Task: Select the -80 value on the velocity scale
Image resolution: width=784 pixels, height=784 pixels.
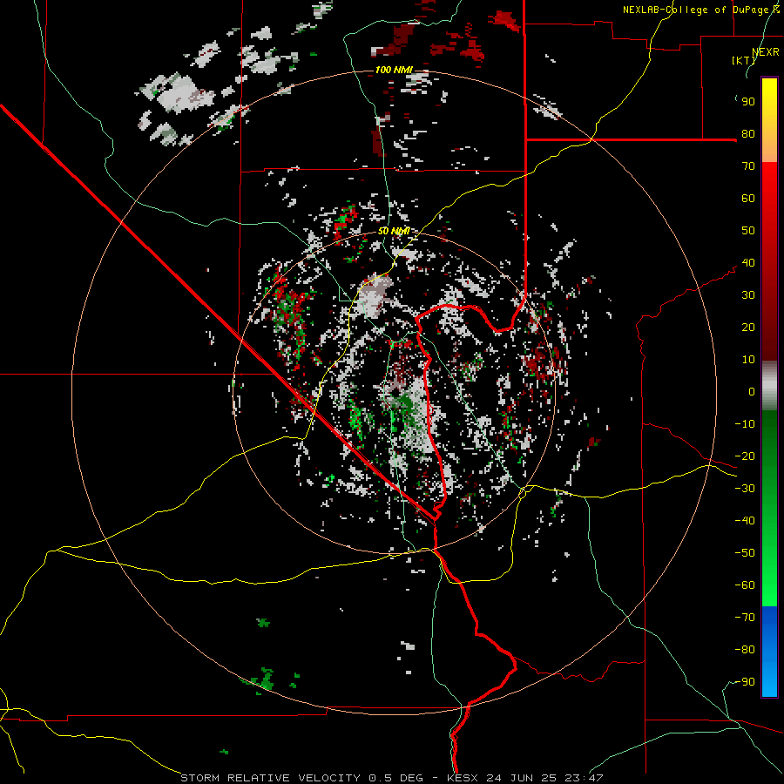Action: coord(745,650)
